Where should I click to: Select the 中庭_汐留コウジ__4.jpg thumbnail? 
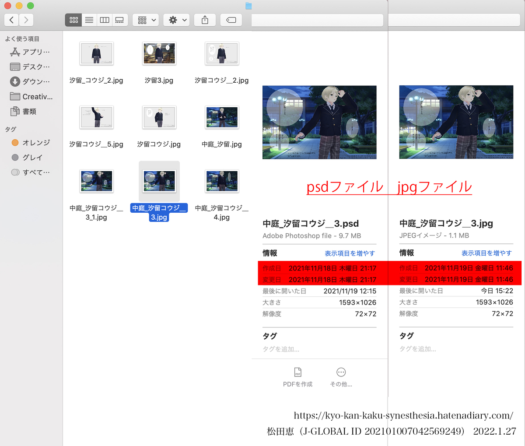click(222, 181)
